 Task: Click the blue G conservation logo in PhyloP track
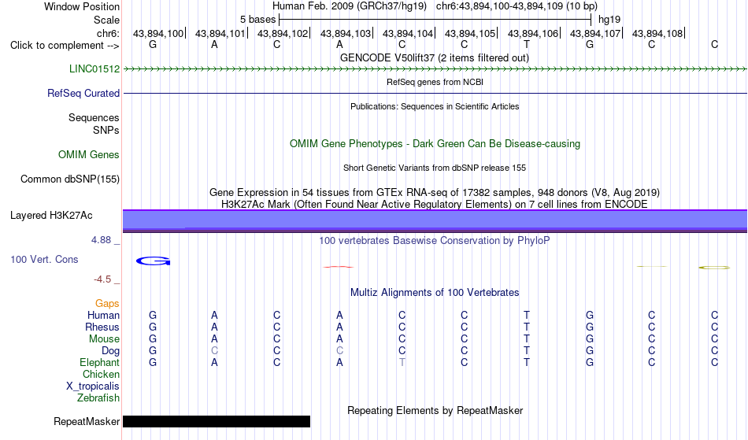[x=153, y=261]
